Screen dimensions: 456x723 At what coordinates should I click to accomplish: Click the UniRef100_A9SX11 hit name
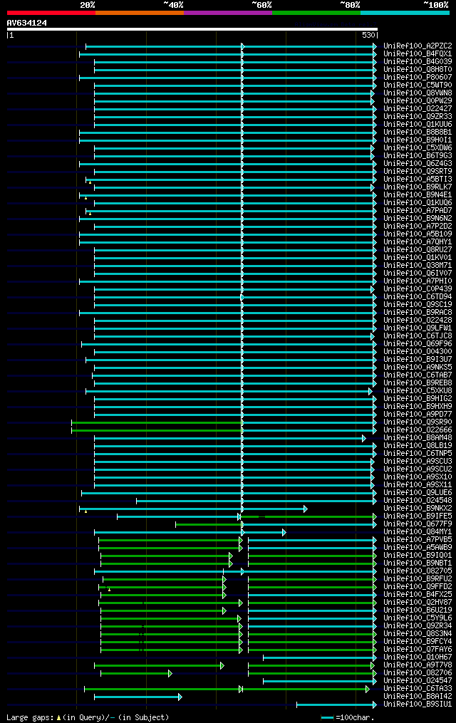coord(418,485)
